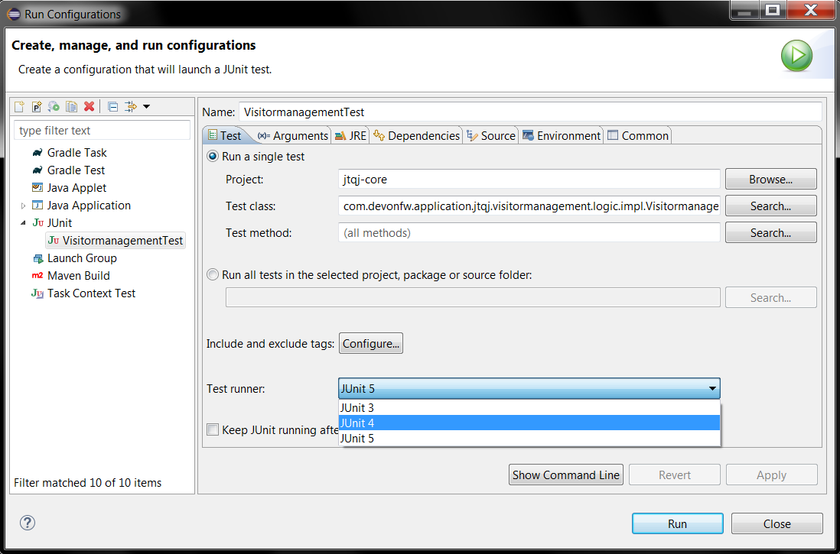Image resolution: width=840 pixels, height=554 pixels.
Task: Select Run all tests in project radio button
Action: point(213,275)
